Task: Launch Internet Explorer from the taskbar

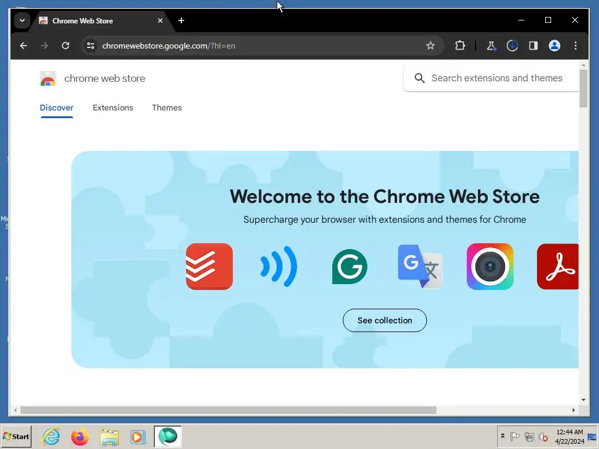Action: 51,436
